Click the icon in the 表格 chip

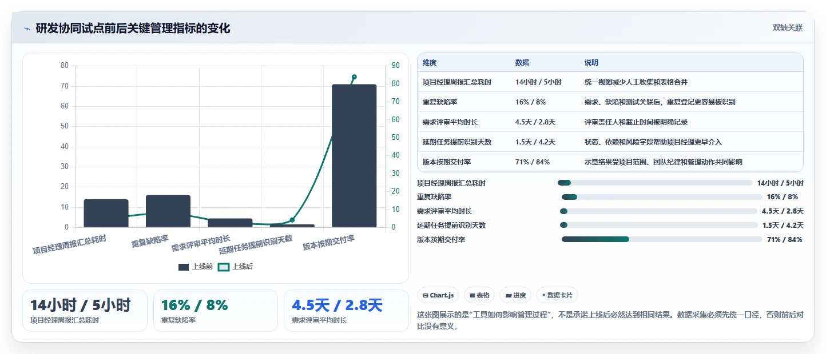pyautogui.click(x=472, y=296)
